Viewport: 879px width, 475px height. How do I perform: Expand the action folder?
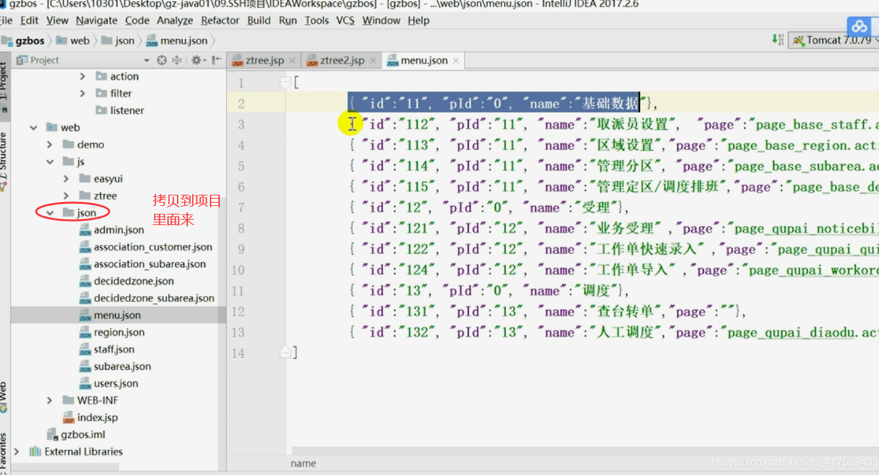[x=82, y=76]
